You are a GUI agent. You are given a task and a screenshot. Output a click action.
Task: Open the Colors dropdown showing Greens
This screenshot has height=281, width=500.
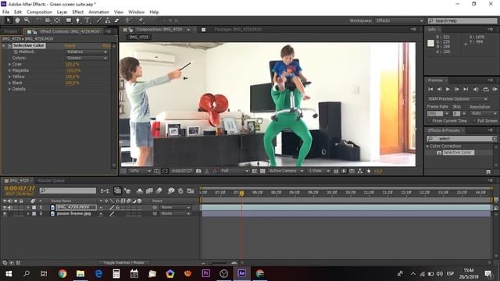click(87, 58)
